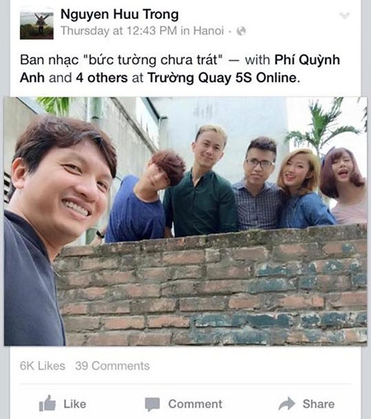
Task: Open Nguyen Huu Trong's profile picture thumbnail
Action: (36, 25)
